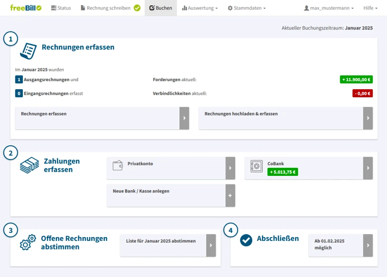Open the Auswertung dropdown menu

pyautogui.click(x=199, y=7)
